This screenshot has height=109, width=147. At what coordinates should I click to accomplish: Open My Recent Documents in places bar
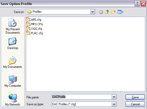tap(13, 26)
